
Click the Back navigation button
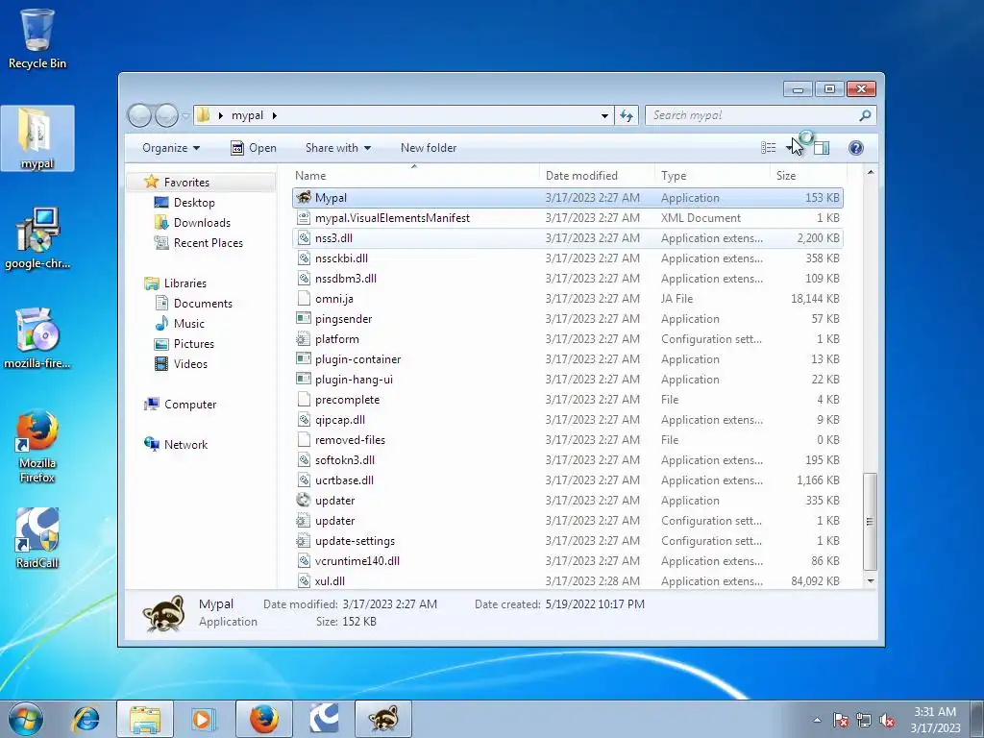click(139, 115)
